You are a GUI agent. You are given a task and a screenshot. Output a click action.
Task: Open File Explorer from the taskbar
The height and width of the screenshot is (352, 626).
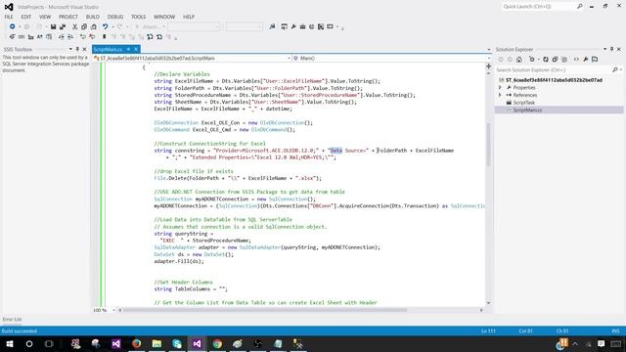coord(156,343)
